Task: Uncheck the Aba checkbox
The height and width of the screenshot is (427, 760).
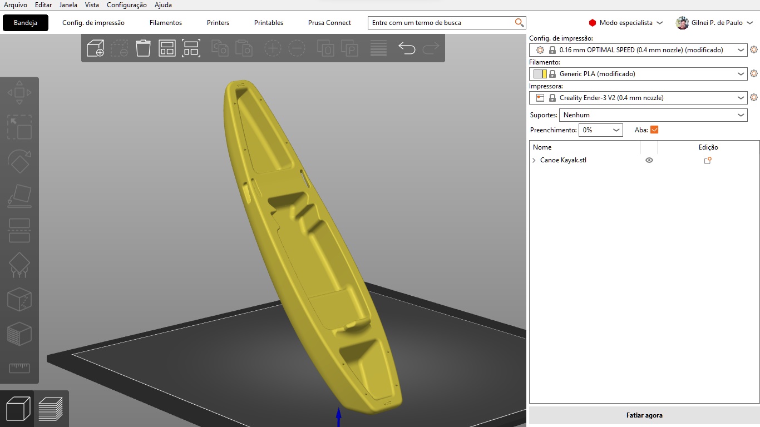Action: click(654, 130)
